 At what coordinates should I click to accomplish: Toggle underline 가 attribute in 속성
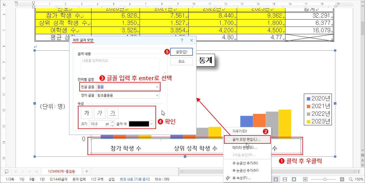point(112,113)
